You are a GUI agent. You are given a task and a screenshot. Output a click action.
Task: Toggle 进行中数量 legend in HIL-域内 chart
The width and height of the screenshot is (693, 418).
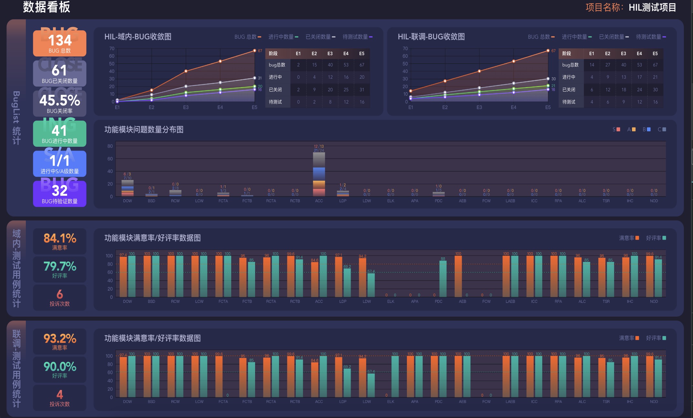click(x=283, y=37)
